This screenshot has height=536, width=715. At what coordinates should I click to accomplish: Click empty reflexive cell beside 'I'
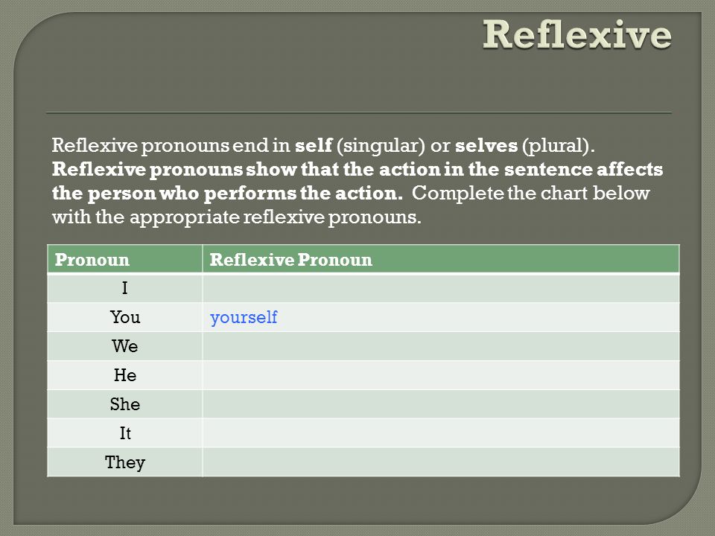pyautogui.click(x=441, y=288)
